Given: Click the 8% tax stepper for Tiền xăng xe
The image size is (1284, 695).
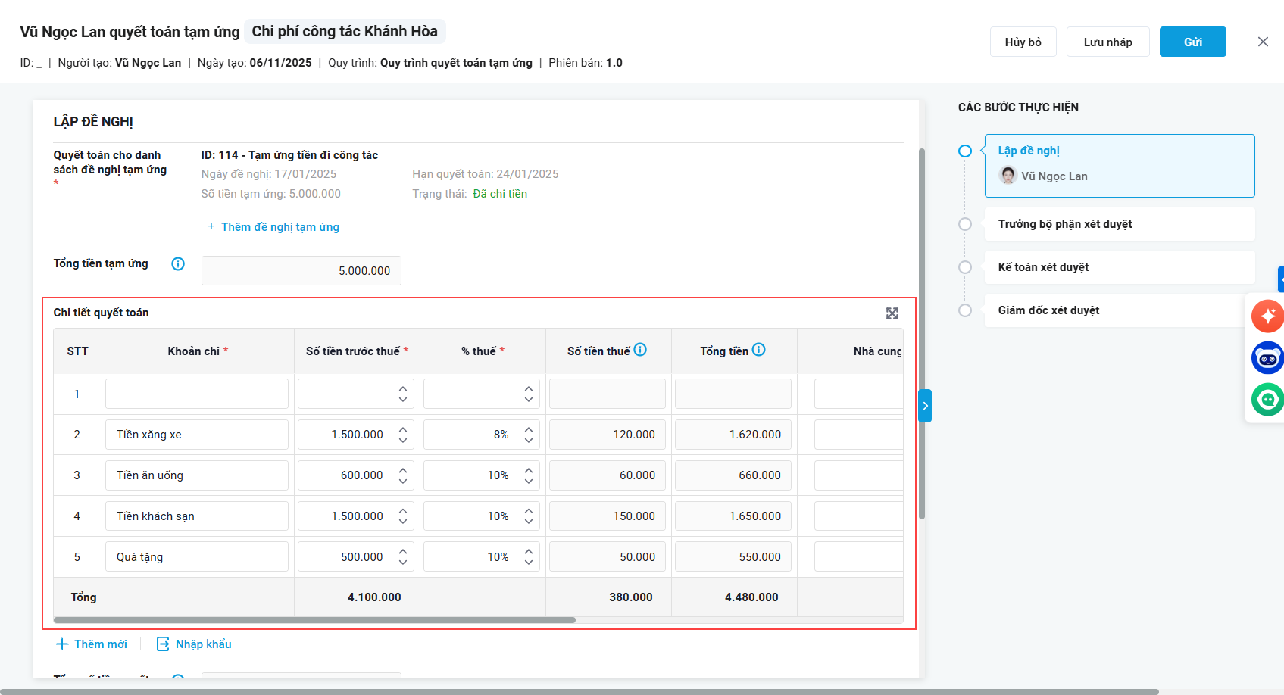Looking at the screenshot, I should tap(529, 435).
